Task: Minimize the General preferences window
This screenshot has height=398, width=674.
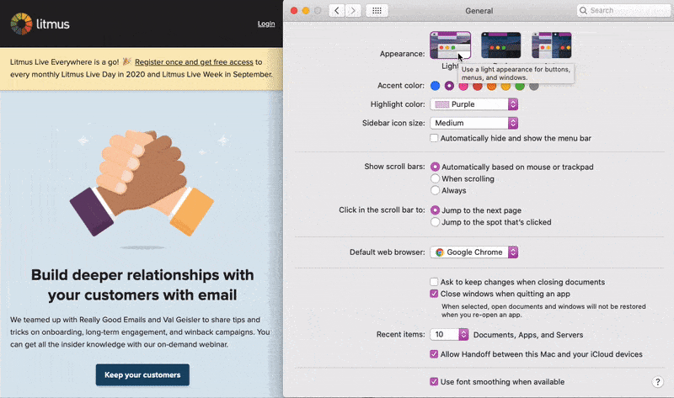Action: click(x=306, y=11)
